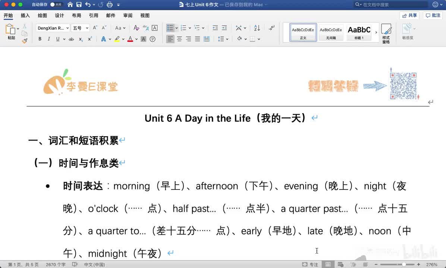The height and width of the screenshot is (268, 446).
Task: Open the borders dropdown
Action: pos(259,39)
